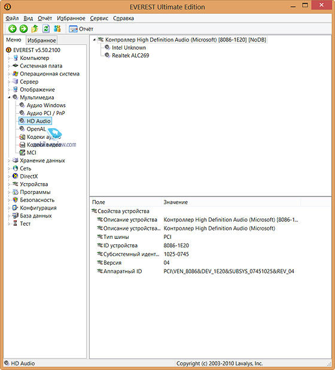335x370 pixels.
Task: Click the Кодеки аудио icon
Action: (x=22, y=137)
